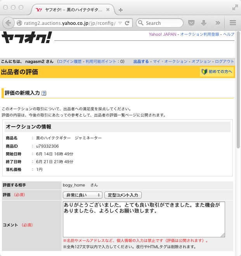Screen dimensions: 241x256
Task: Open the Pocket icon in toolbar
Action: [191, 23]
